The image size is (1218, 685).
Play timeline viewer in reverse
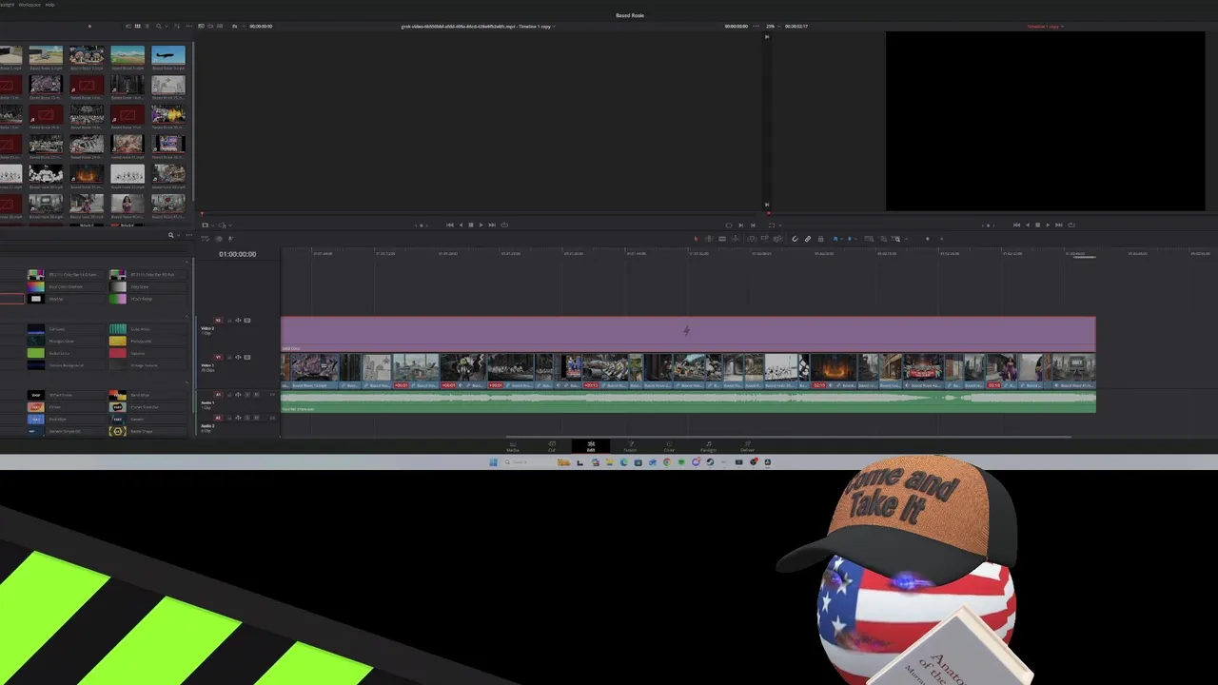[x=1027, y=225]
